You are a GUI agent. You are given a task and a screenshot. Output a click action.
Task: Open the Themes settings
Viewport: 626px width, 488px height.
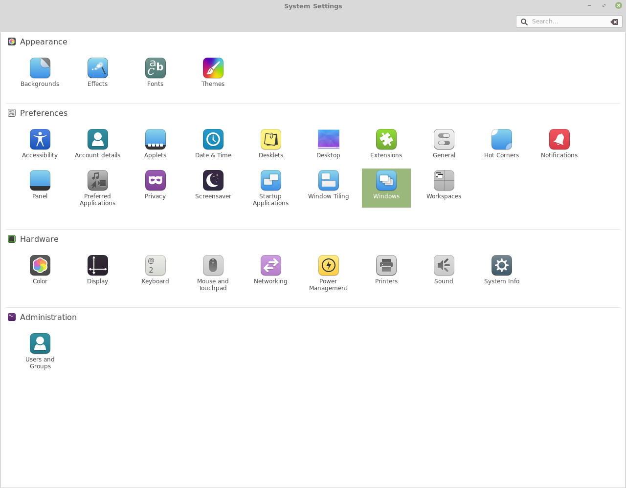[x=213, y=71]
